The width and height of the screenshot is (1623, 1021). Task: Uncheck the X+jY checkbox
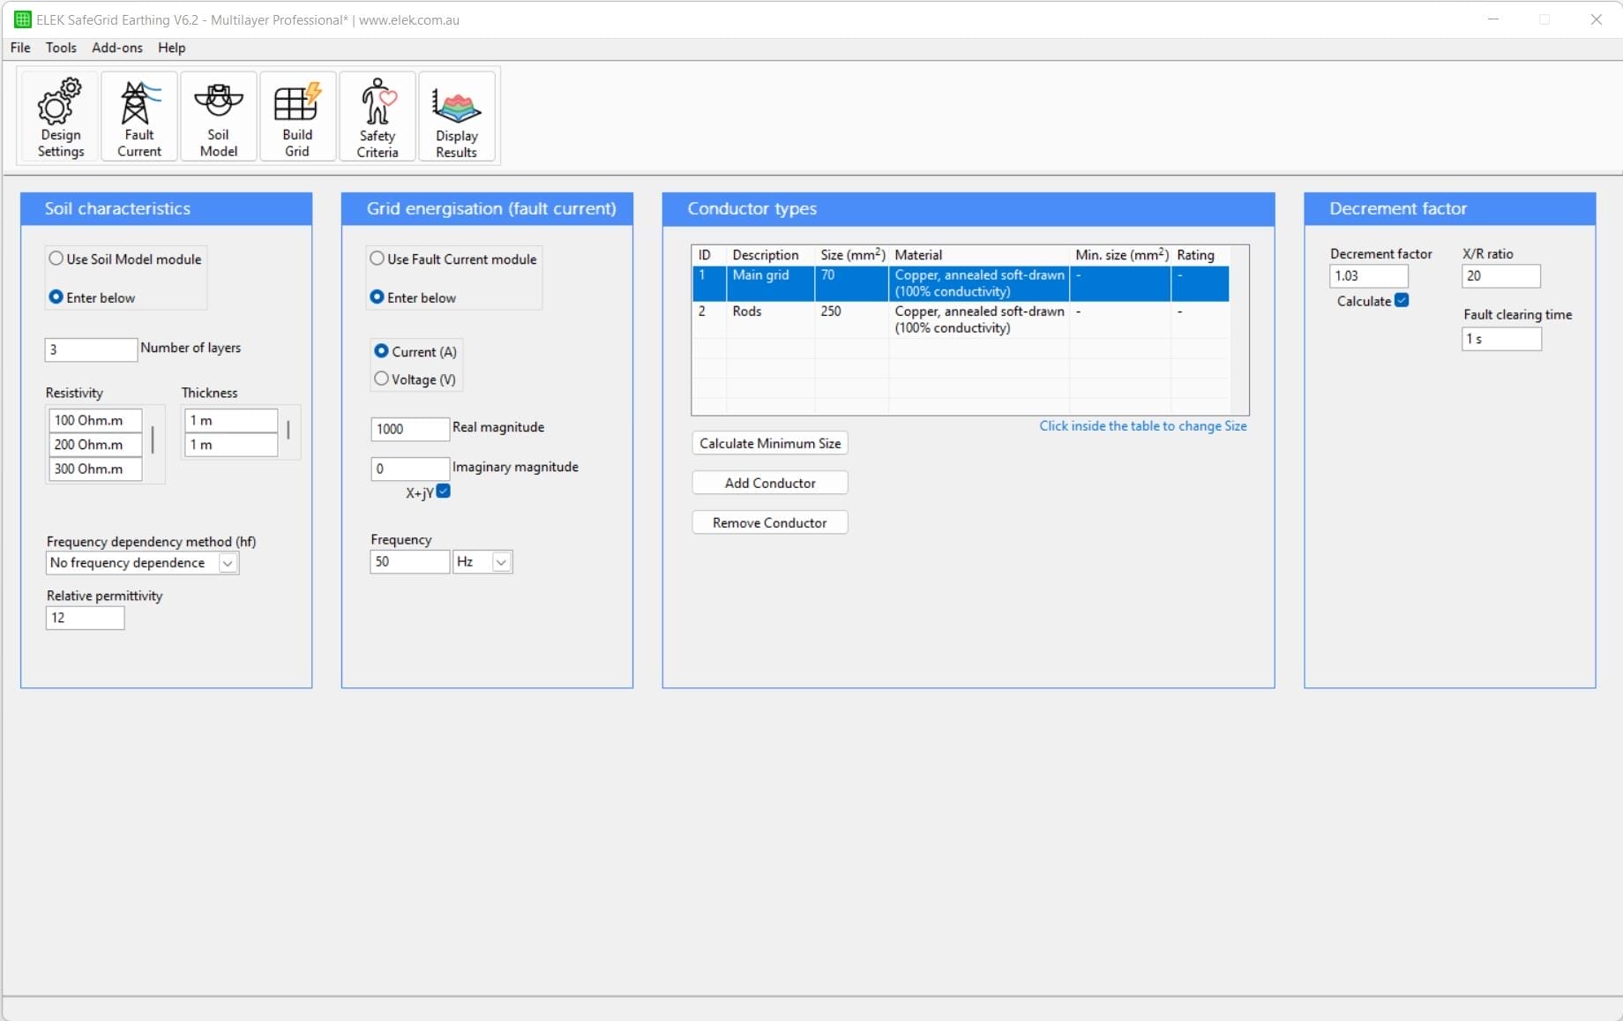click(444, 492)
